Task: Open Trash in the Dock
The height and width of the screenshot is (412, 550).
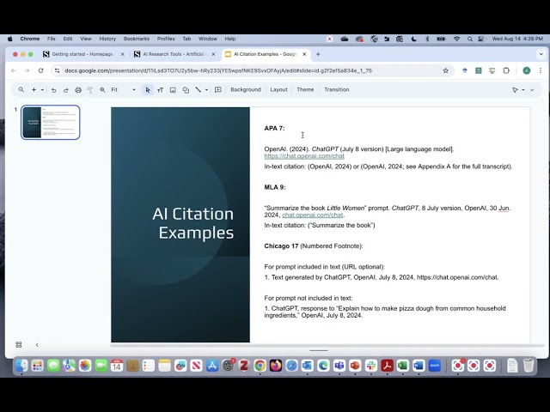Action: (529, 366)
